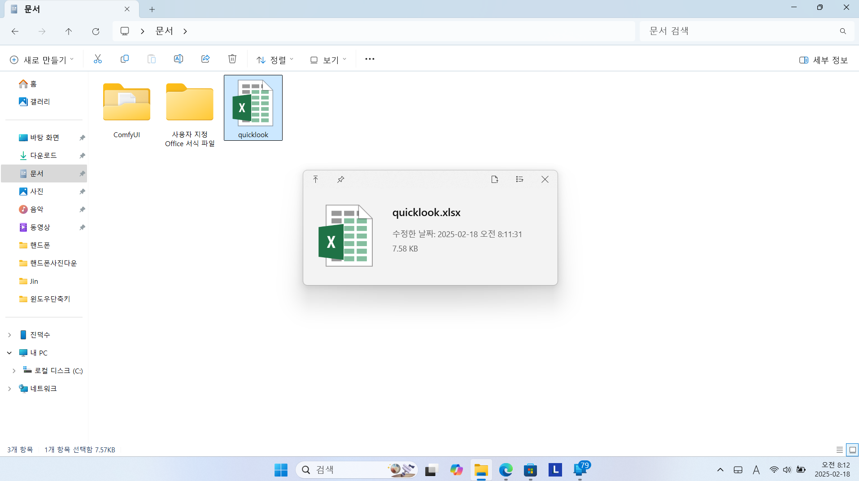Click 문서 in the address bar
Screen dimensions: 859x481
pos(164,31)
